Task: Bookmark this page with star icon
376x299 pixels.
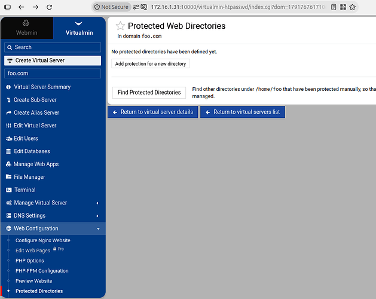Action: [352, 7]
